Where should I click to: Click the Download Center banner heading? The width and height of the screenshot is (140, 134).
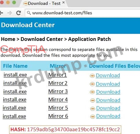28,25
